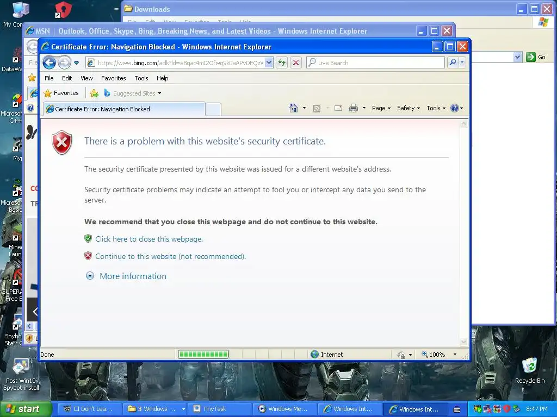Open Post Win10 Spybot-install desktop icon

(x=21, y=375)
